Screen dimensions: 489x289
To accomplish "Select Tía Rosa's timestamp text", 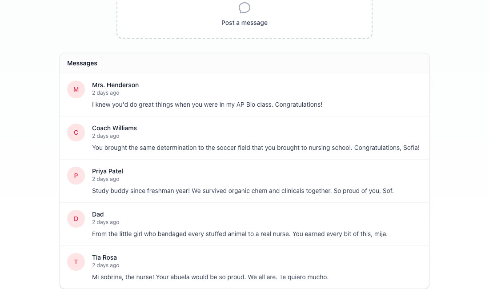I will click(x=105, y=265).
